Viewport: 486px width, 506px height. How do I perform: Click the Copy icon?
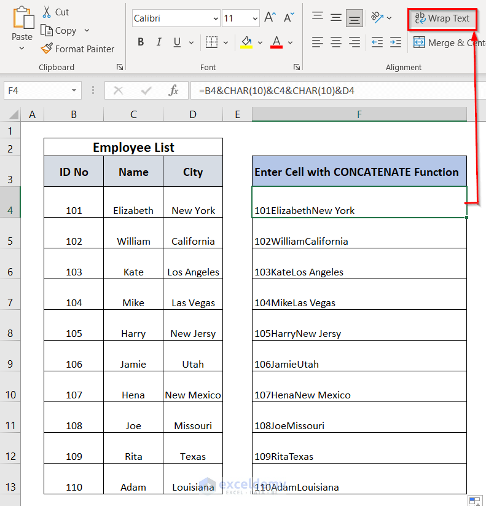(47, 30)
